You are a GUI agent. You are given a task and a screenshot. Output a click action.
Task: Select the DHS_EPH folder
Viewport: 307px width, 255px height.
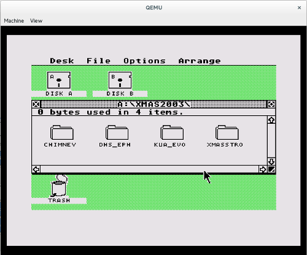tap(117, 132)
